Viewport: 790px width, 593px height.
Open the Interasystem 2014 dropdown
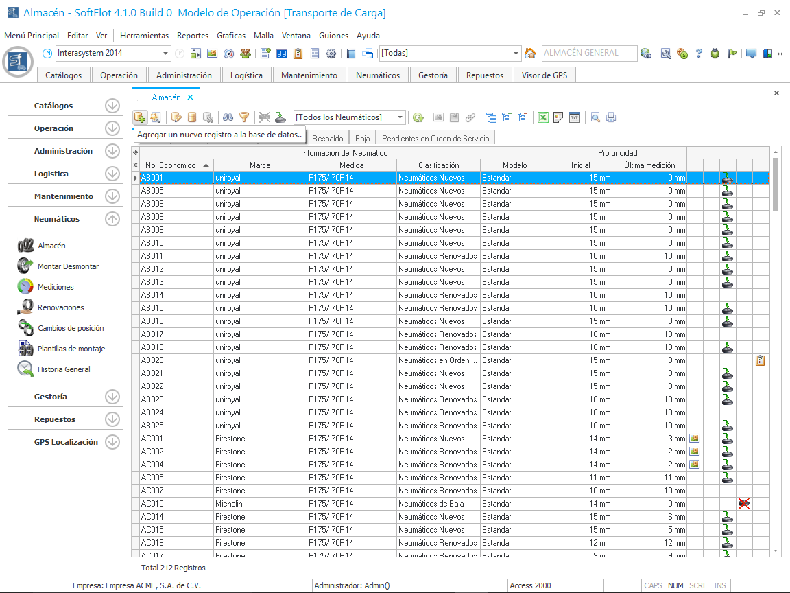tap(166, 54)
